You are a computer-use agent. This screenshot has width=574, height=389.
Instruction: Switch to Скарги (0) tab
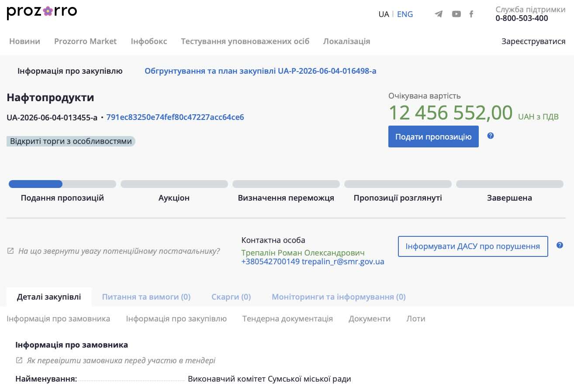231,297
